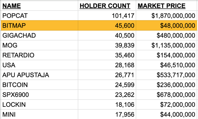Image resolution: width=198 pixels, height=119 pixels.
Task: Select the MOG name cell
Action: coord(10,45)
